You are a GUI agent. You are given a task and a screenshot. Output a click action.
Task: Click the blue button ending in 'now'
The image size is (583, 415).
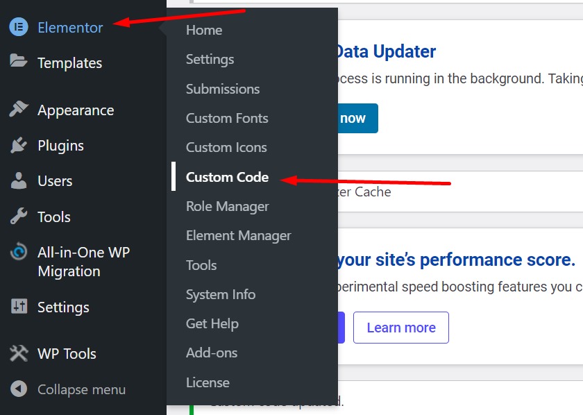click(357, 118)
